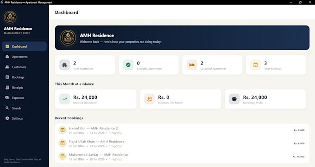
Task: Click the app icon in the title bar
Action: click(2, 2)
